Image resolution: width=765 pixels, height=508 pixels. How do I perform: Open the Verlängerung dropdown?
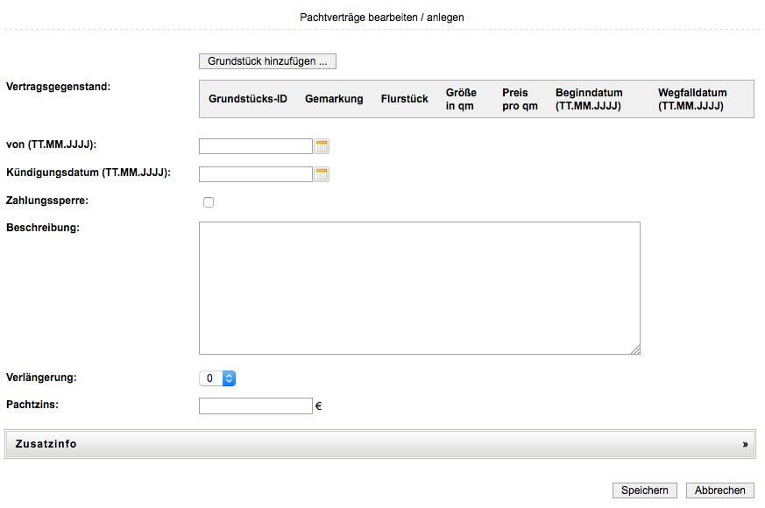(x=217, y=378)
